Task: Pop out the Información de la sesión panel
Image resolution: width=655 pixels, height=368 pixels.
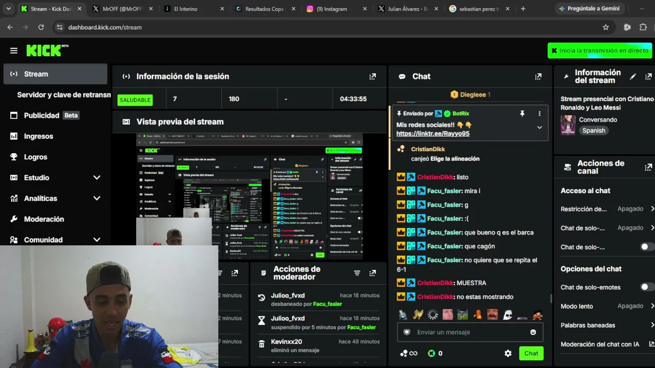Action: pos(373,76)
